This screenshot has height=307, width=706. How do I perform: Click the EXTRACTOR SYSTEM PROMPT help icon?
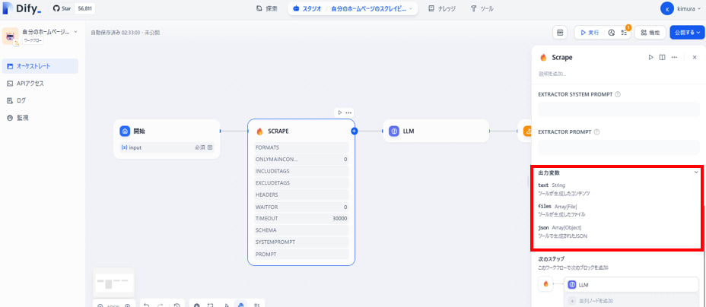pos(618,94)
